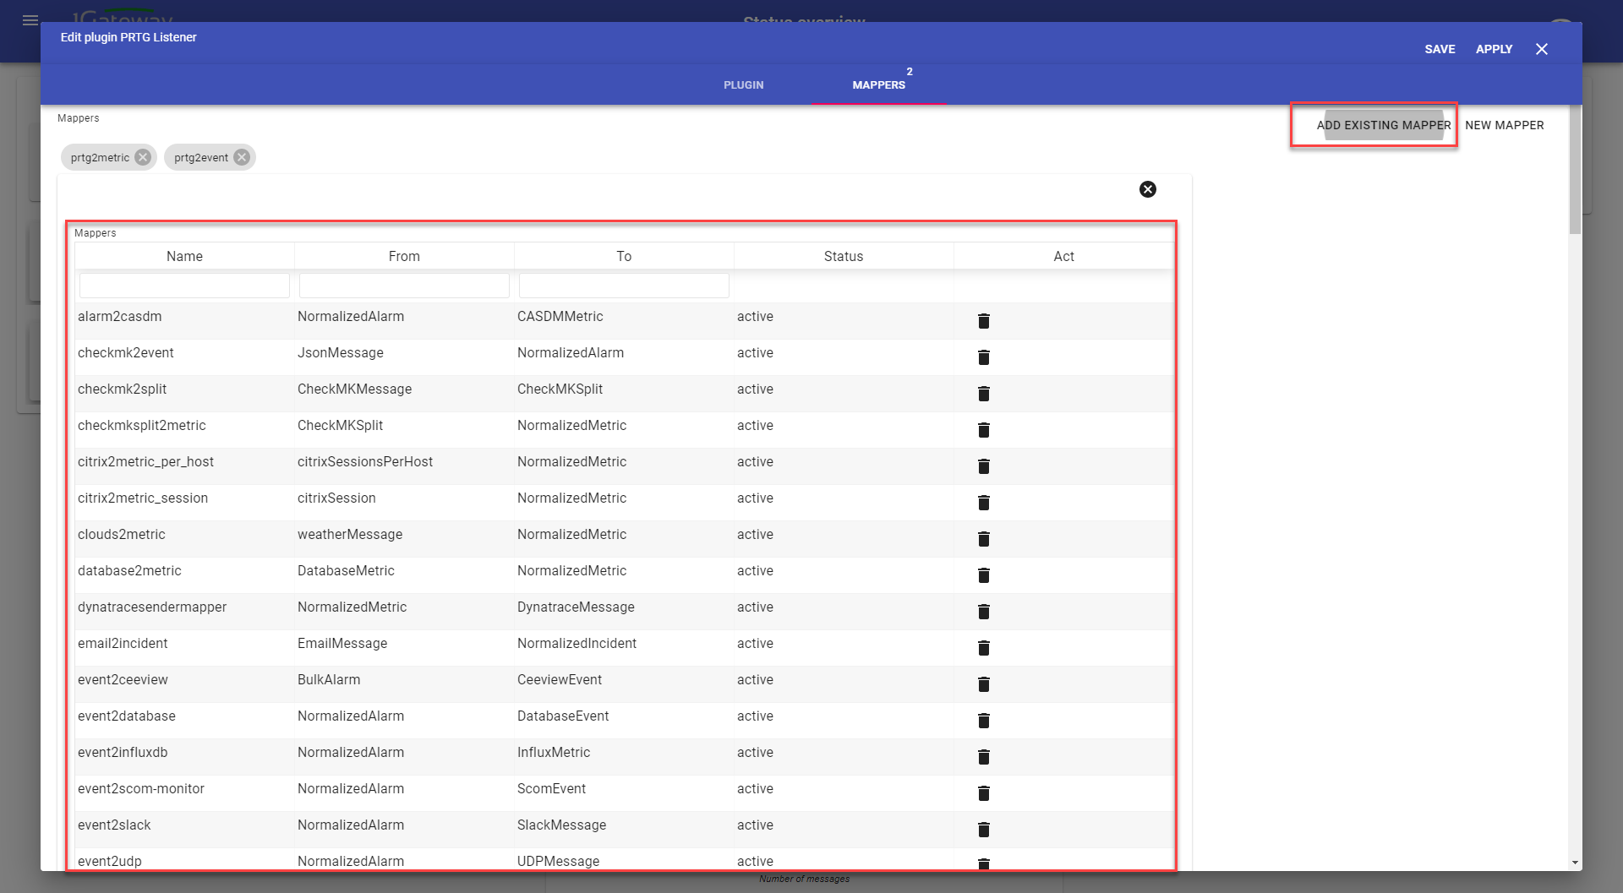Click the dialog vertical scrollbar

pos(1575,169)
